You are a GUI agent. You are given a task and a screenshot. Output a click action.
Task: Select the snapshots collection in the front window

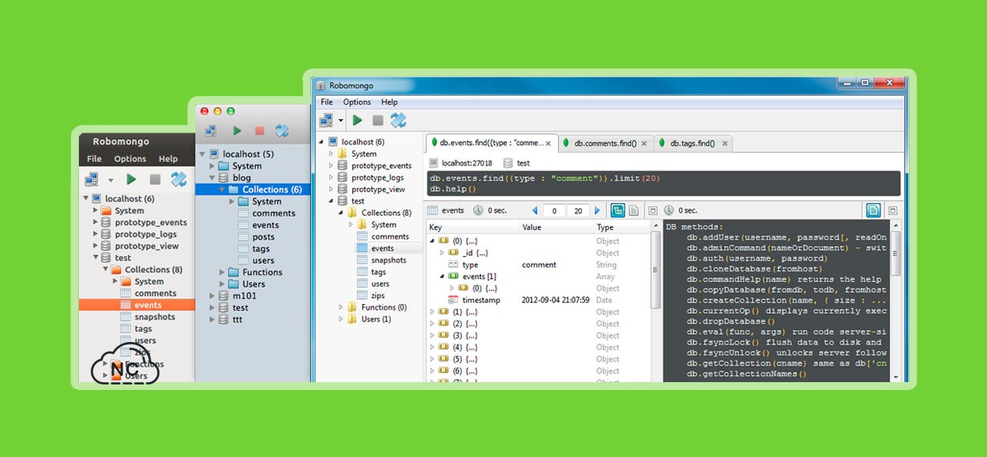click(x=388, y=260)
